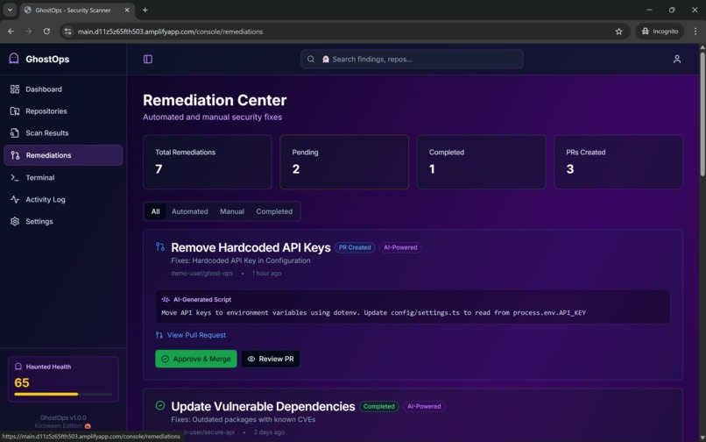Click the Remediation Center heading

coord(215,100)
